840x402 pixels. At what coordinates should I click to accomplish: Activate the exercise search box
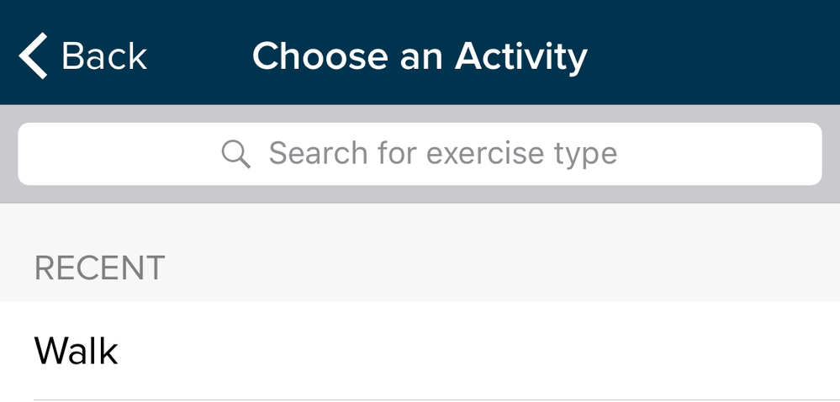pyautogui.click(x=420, y=154)
